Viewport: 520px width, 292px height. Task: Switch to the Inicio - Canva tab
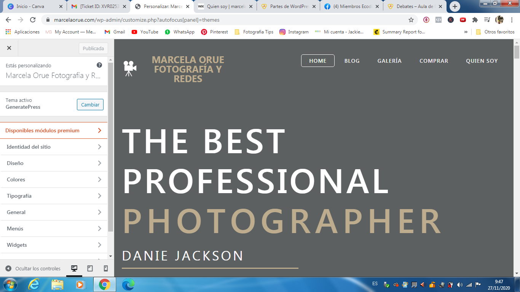coord(34,6)
